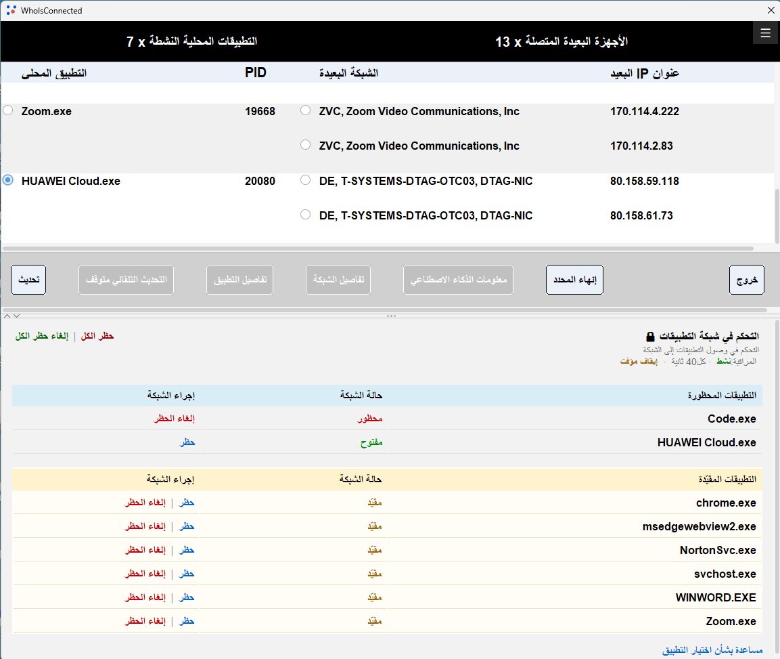
Task: Click the التطبيقات المحلية النشطة x 7 heading
Action: (191, 41)
